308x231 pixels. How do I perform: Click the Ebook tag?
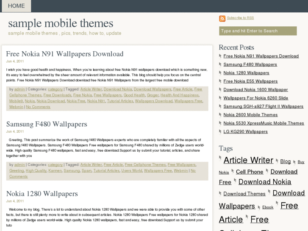point(268,207)
